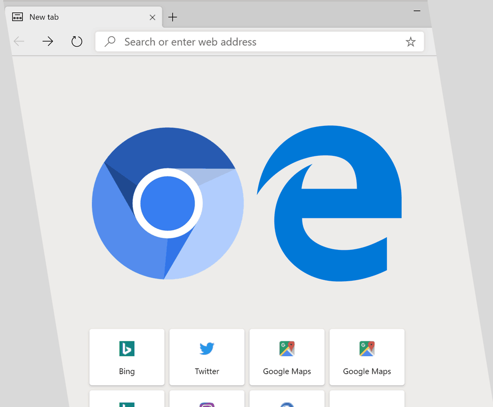Reload the page with the refresh icon

(77, 41)
